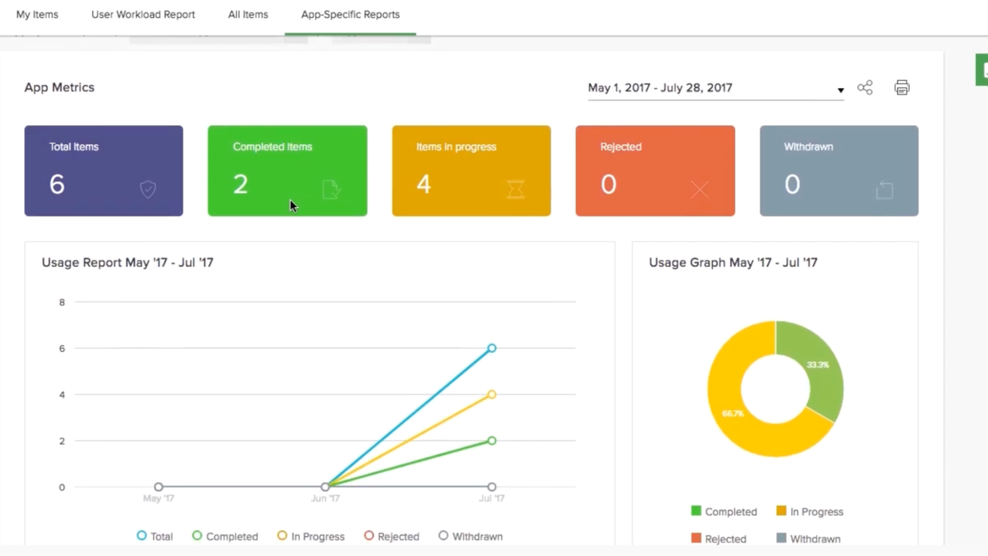Image resolution: width=988 pixels, height=556 pixels.
Task: Click the green button at right edge
Action: (x=983, y=70)
